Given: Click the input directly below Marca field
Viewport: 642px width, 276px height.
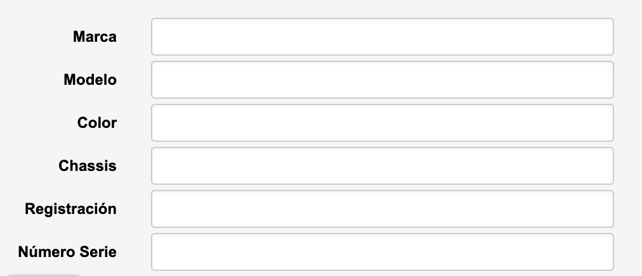Looking at the screenshot, I should (x=382, y=80).
